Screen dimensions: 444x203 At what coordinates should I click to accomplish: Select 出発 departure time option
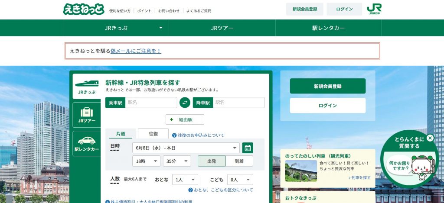[x=212, y=161]
